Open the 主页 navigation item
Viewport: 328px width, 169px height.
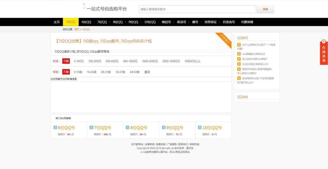click(57, 22)
